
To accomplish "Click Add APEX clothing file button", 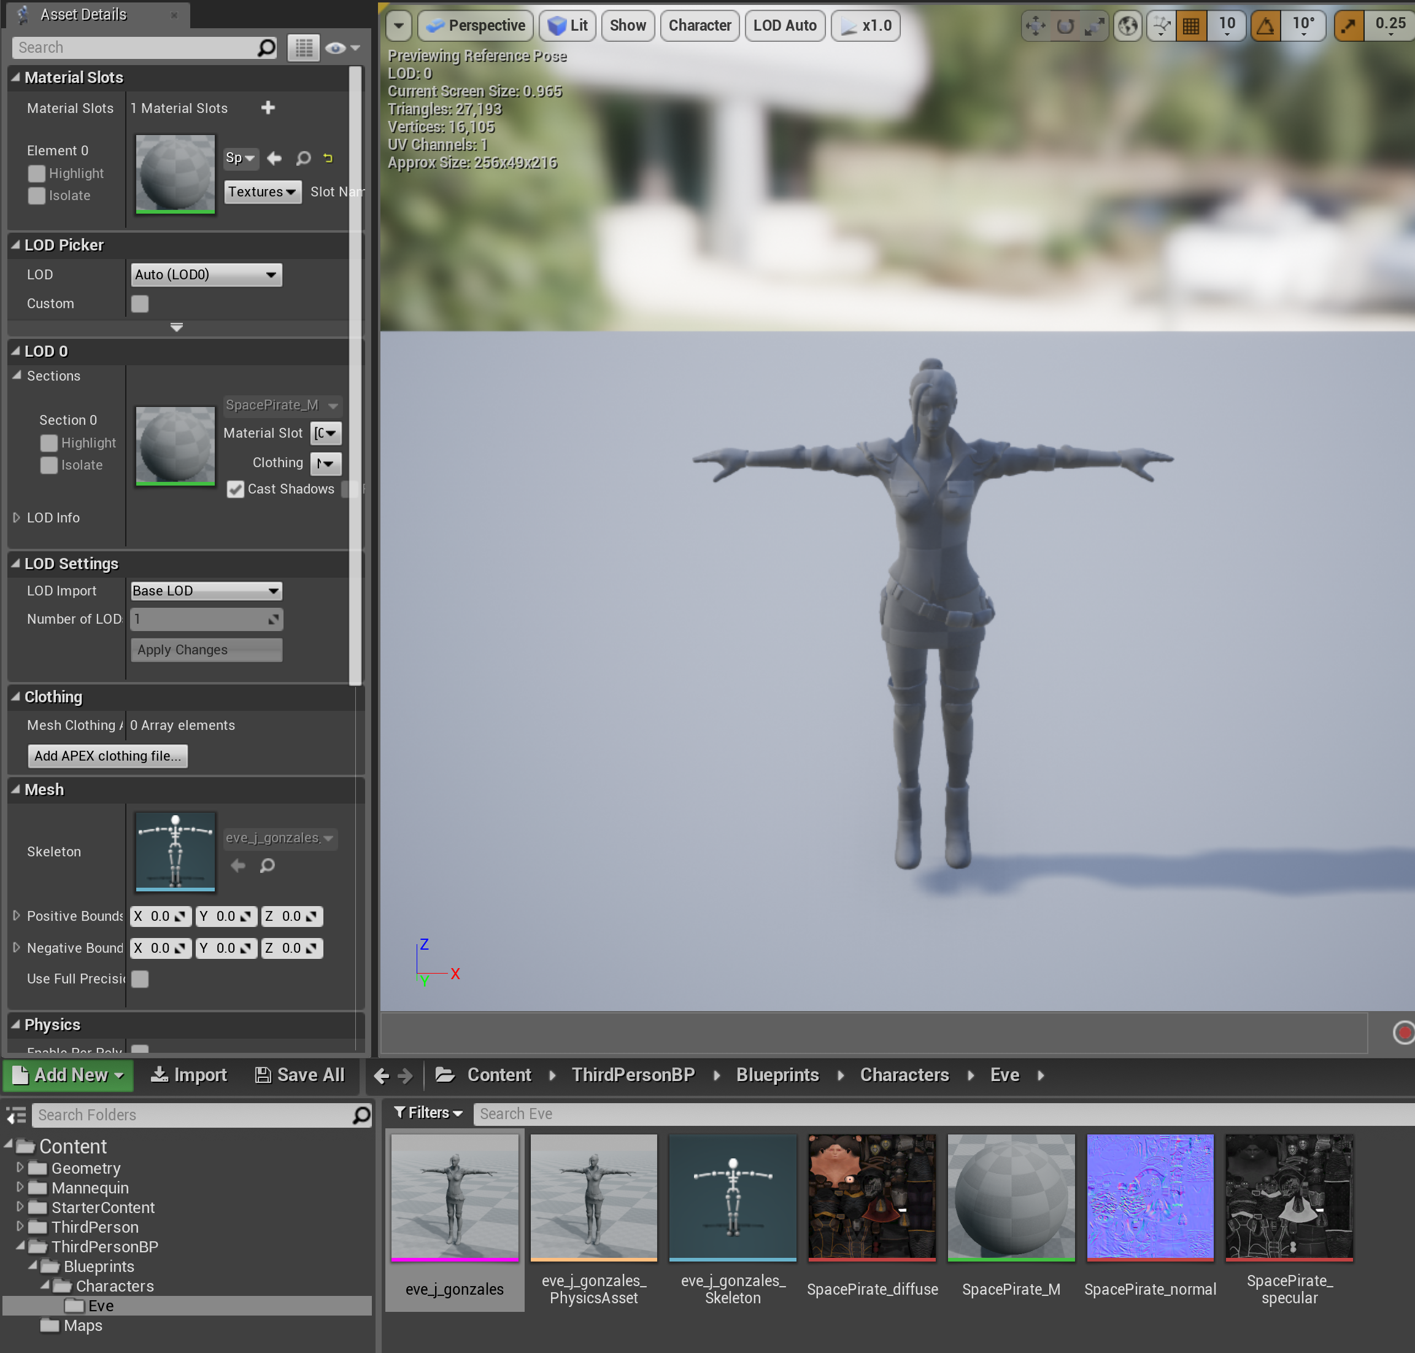I will [x=107, y=755].
